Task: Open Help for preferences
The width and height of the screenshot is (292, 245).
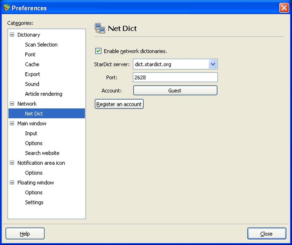Action: click(x=25, y=234)
